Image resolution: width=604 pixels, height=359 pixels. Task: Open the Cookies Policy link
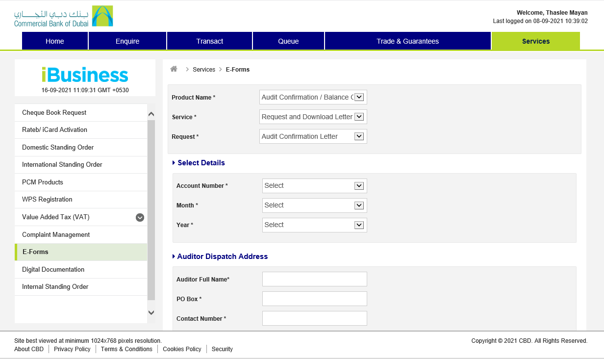tap(182, 349)
